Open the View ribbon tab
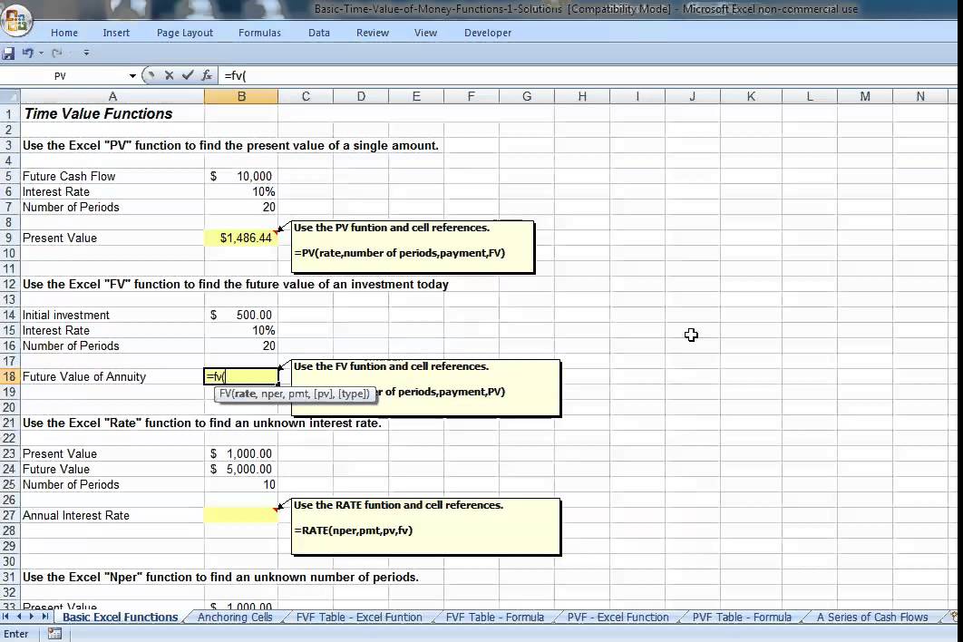The image size is (963, 642). tap(425, 33)
